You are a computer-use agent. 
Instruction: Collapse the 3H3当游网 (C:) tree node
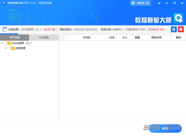(x=2, y=43)
